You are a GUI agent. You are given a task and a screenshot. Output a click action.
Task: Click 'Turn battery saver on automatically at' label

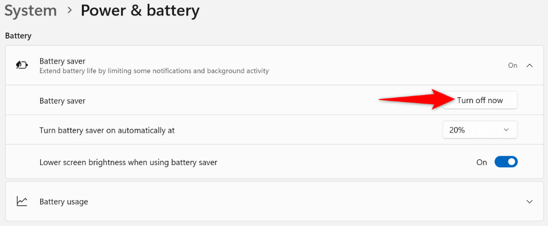(107, 130)
